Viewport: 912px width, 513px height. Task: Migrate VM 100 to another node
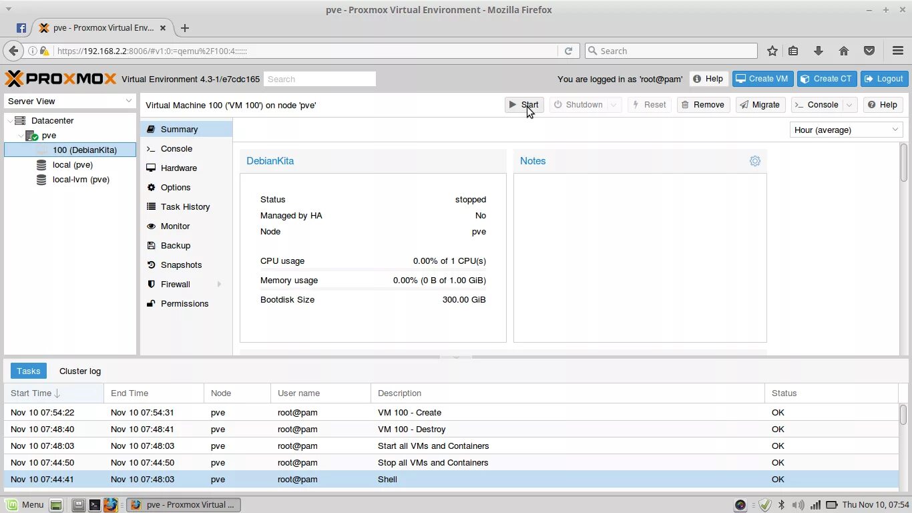[760, 105]
